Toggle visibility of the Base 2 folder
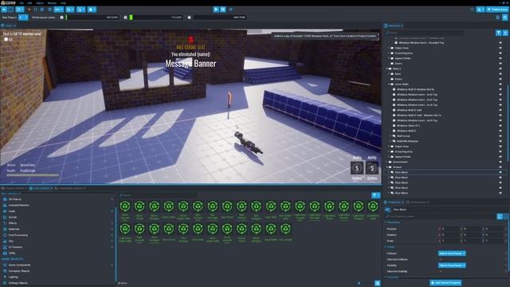 click(x=500, y=69)
